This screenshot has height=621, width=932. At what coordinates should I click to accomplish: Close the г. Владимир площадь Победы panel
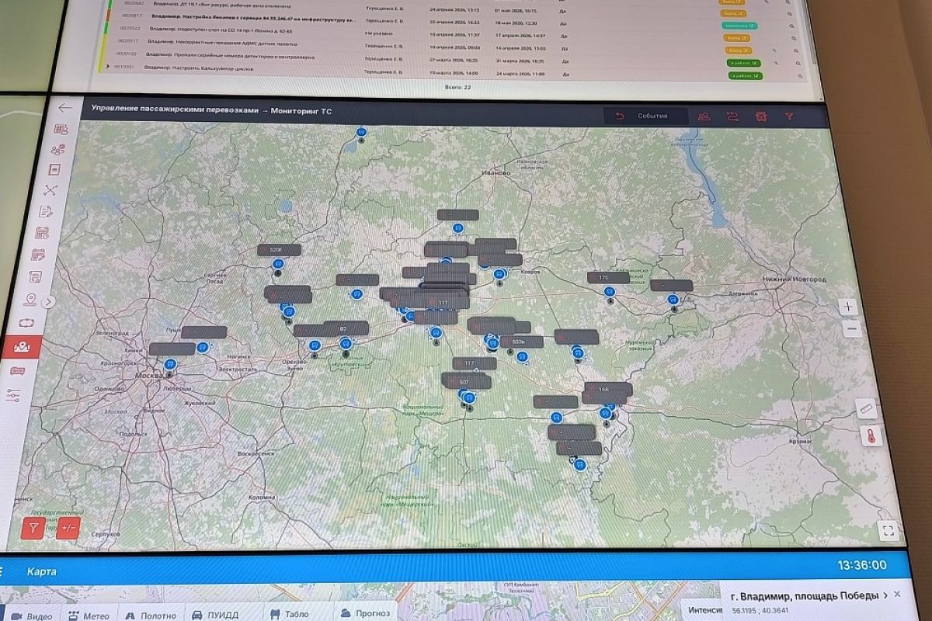[897, 594]
